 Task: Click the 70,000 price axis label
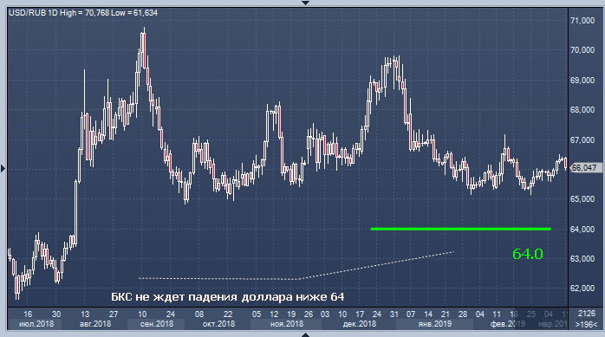pos(582,50)
